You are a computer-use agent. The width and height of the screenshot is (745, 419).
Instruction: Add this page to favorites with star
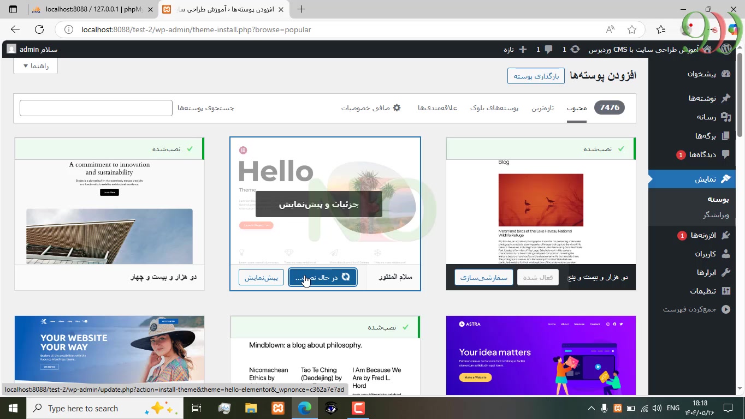[632, 29]
